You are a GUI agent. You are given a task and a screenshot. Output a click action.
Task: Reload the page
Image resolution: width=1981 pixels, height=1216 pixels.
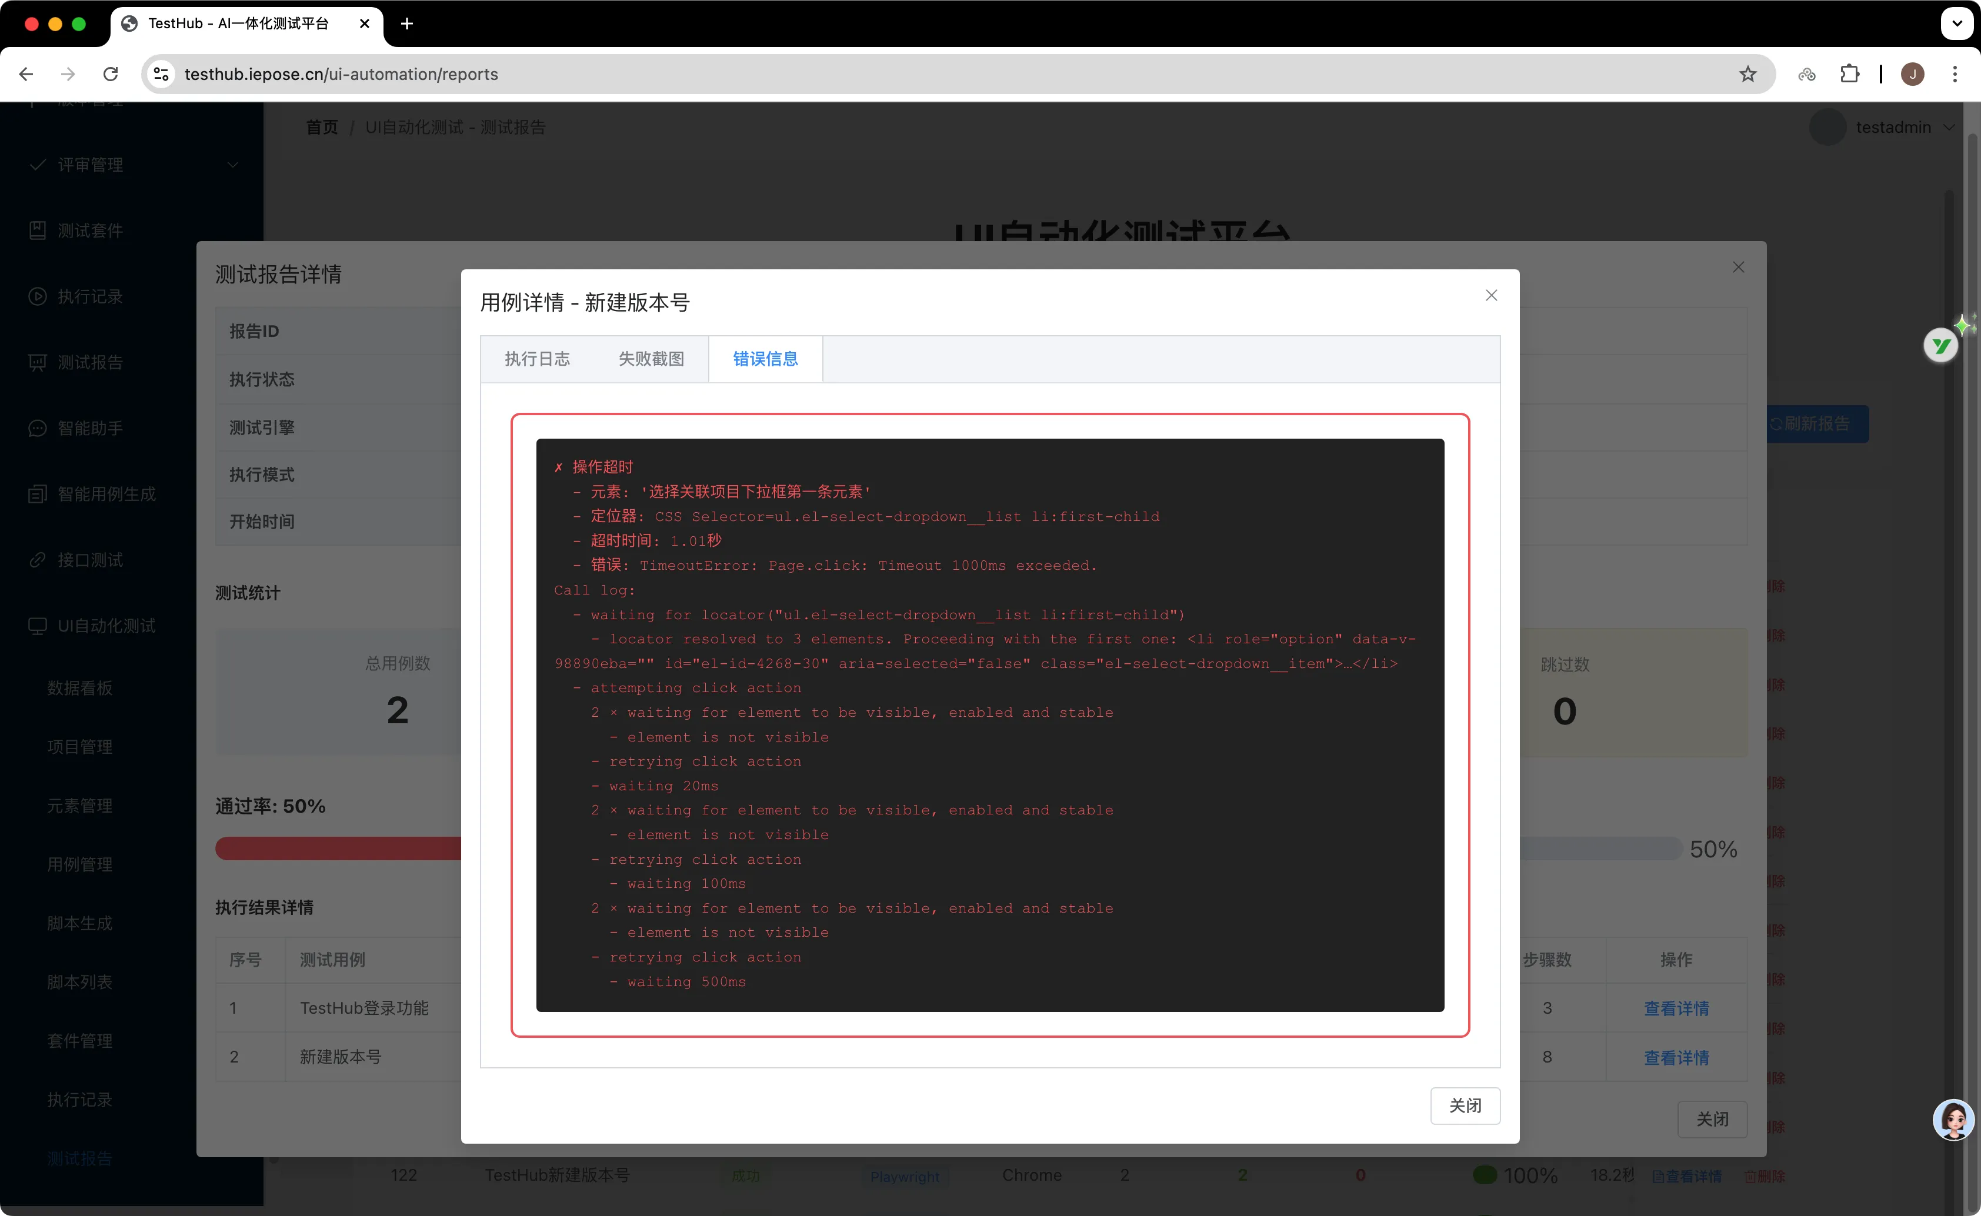point(111,74)
